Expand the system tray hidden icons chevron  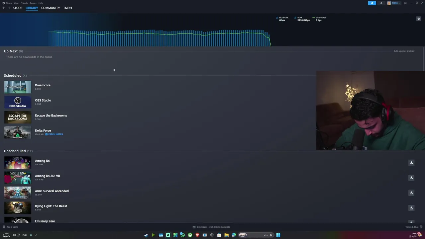coord(36,235)
